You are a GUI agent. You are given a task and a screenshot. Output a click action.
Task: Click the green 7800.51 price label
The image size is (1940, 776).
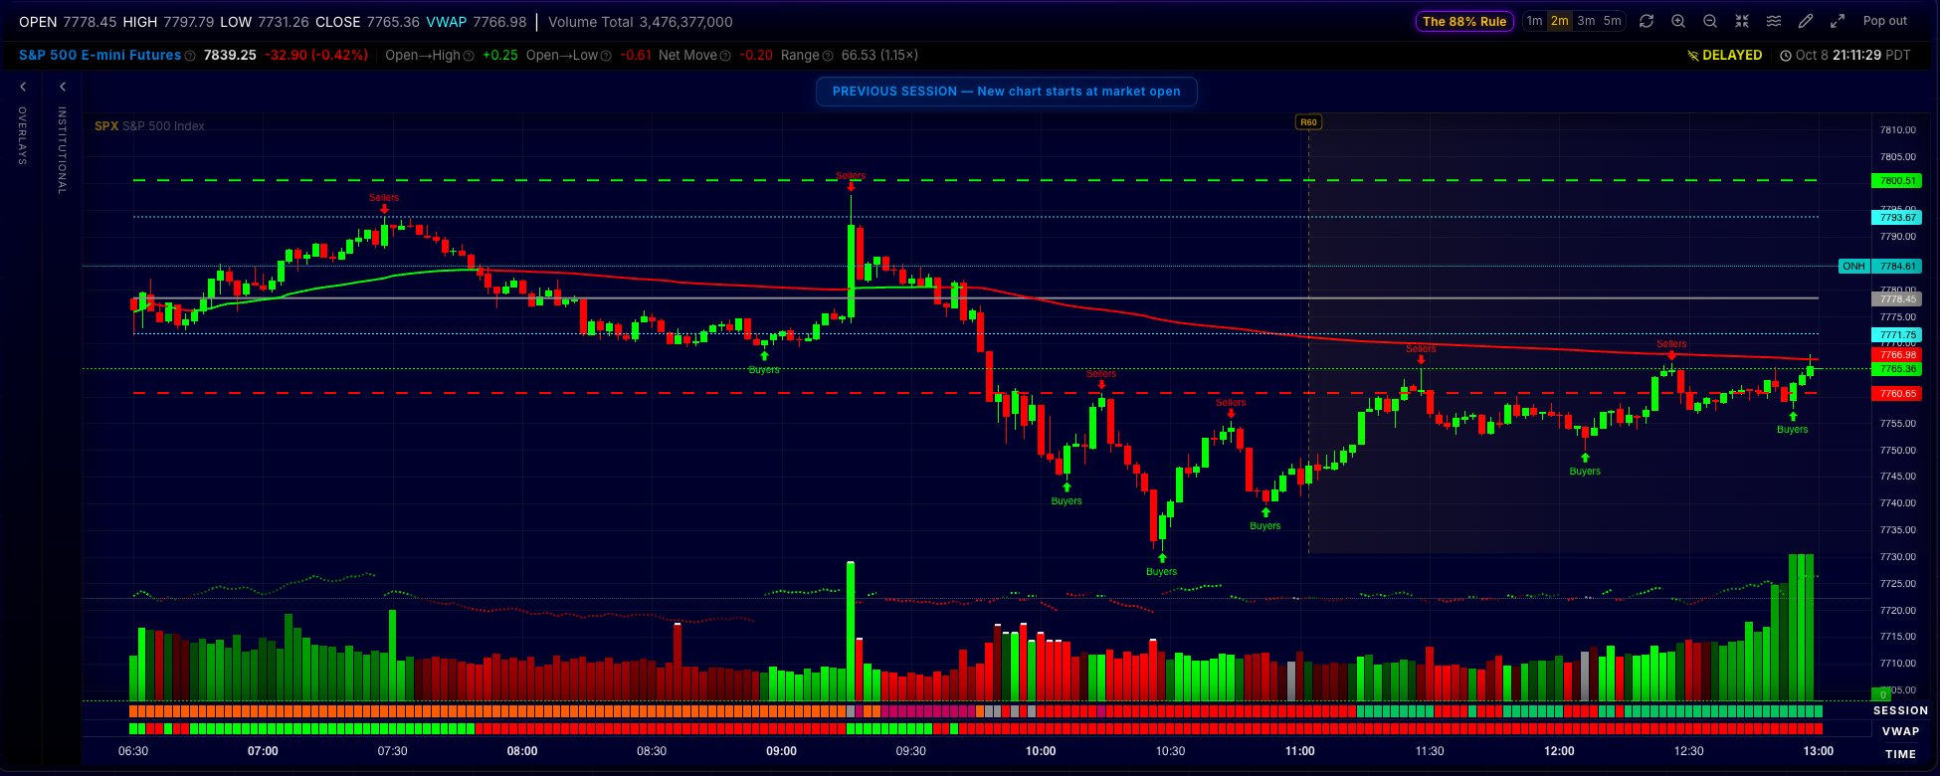tap(1898, 181)
